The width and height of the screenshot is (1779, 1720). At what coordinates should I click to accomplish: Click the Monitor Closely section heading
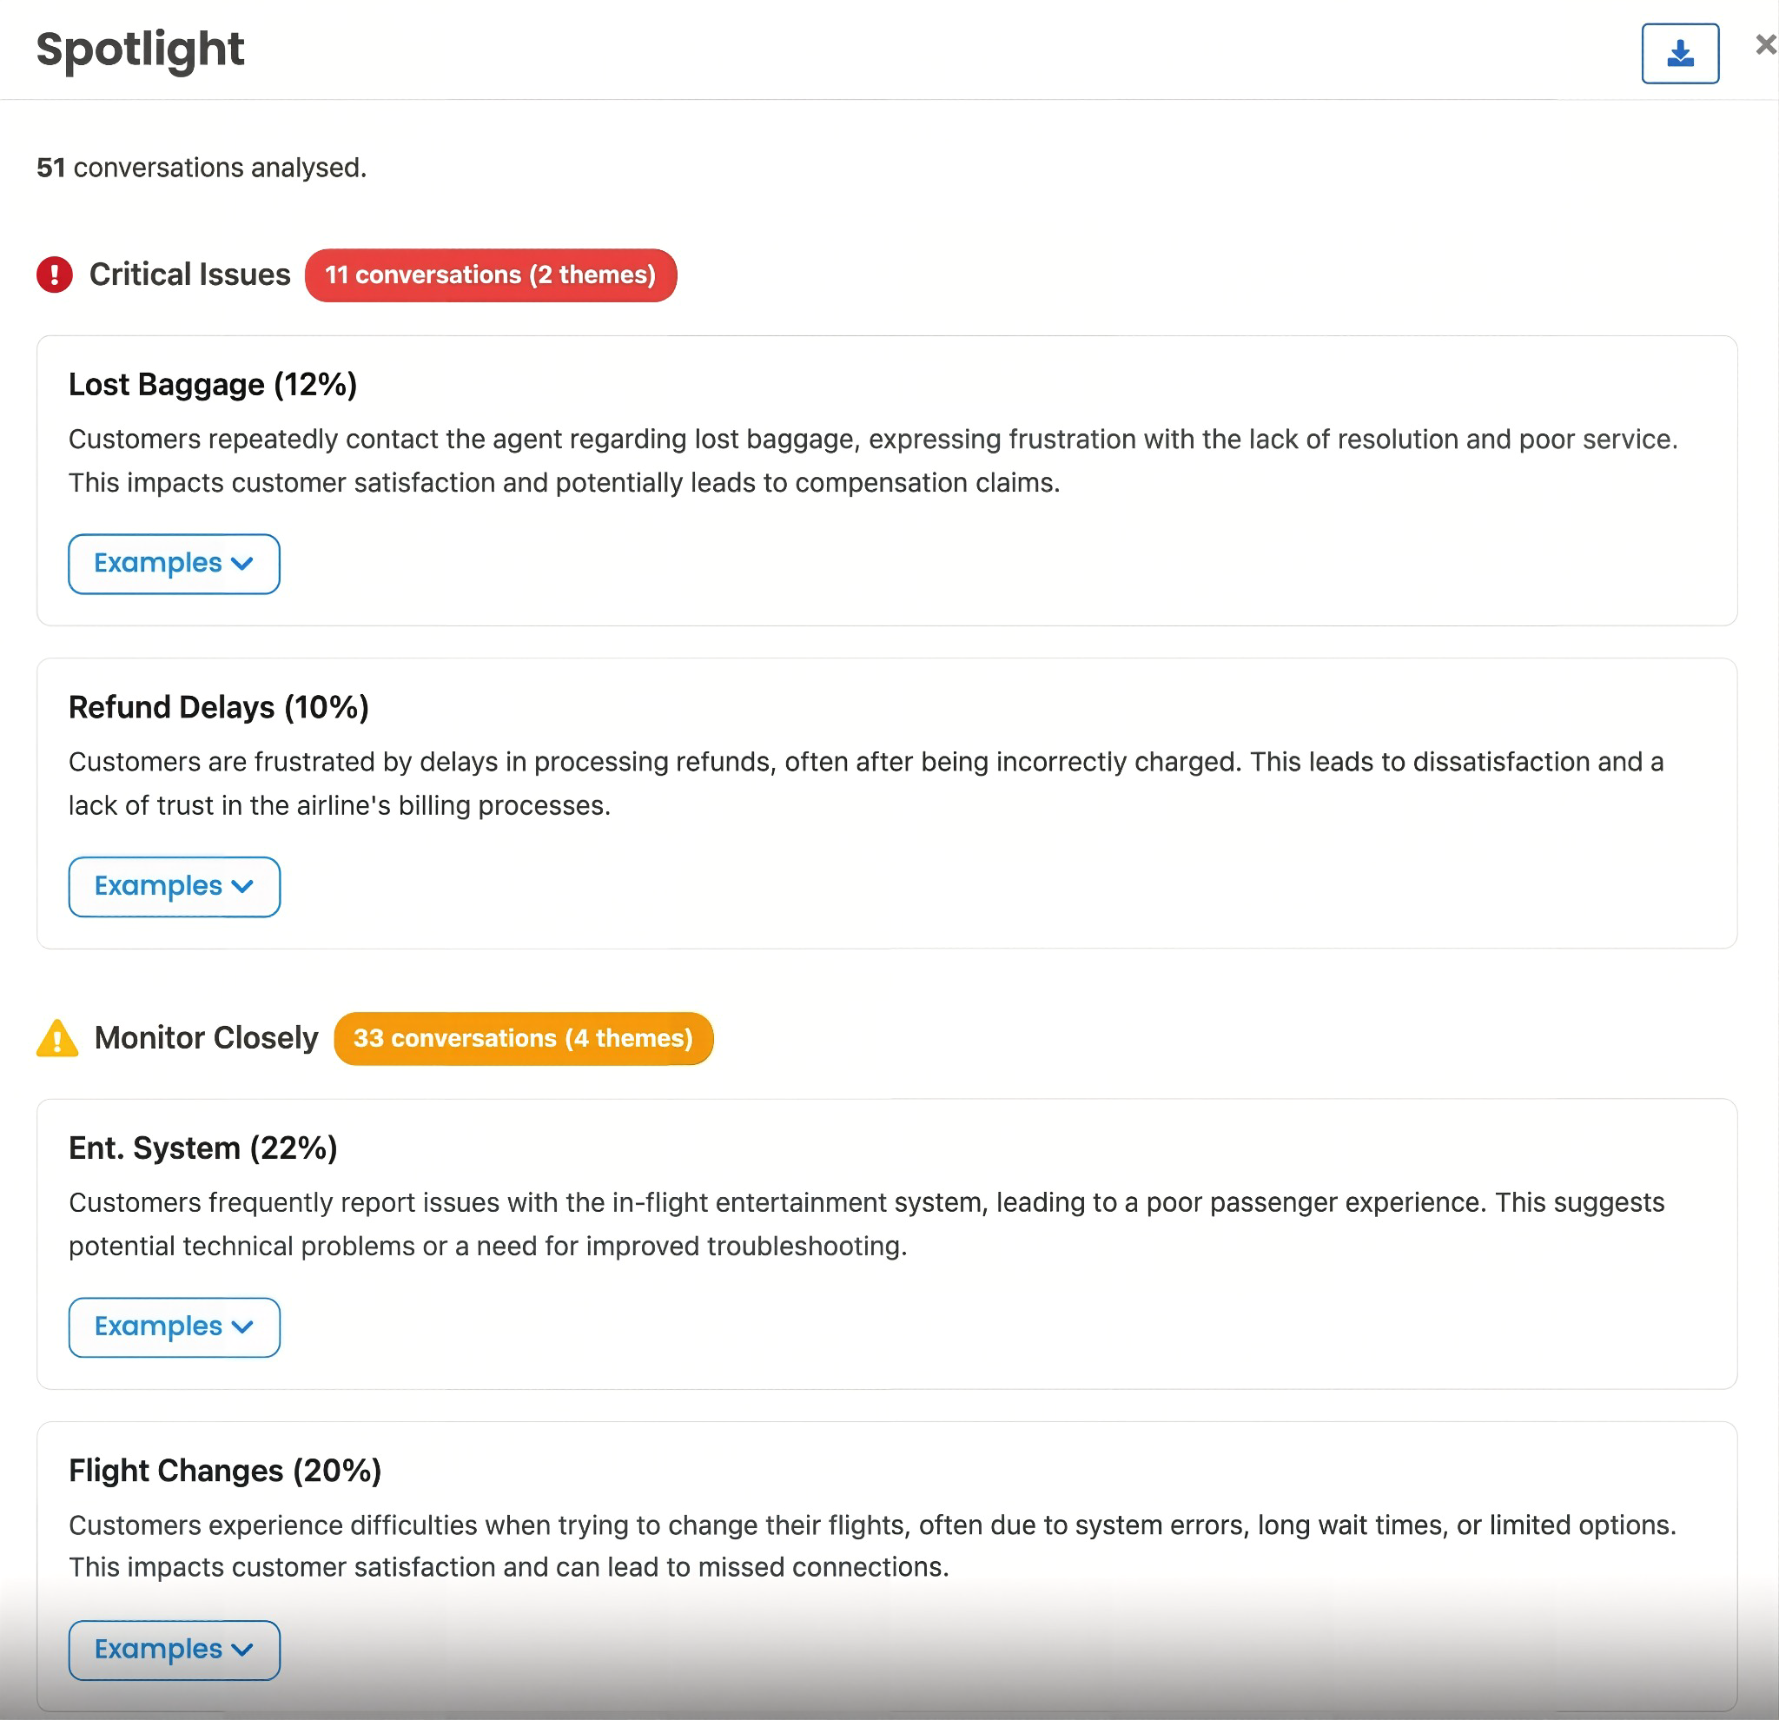[206, 1037]
